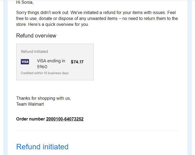Click the Refund Initiated card label

[x=34, y=51]
